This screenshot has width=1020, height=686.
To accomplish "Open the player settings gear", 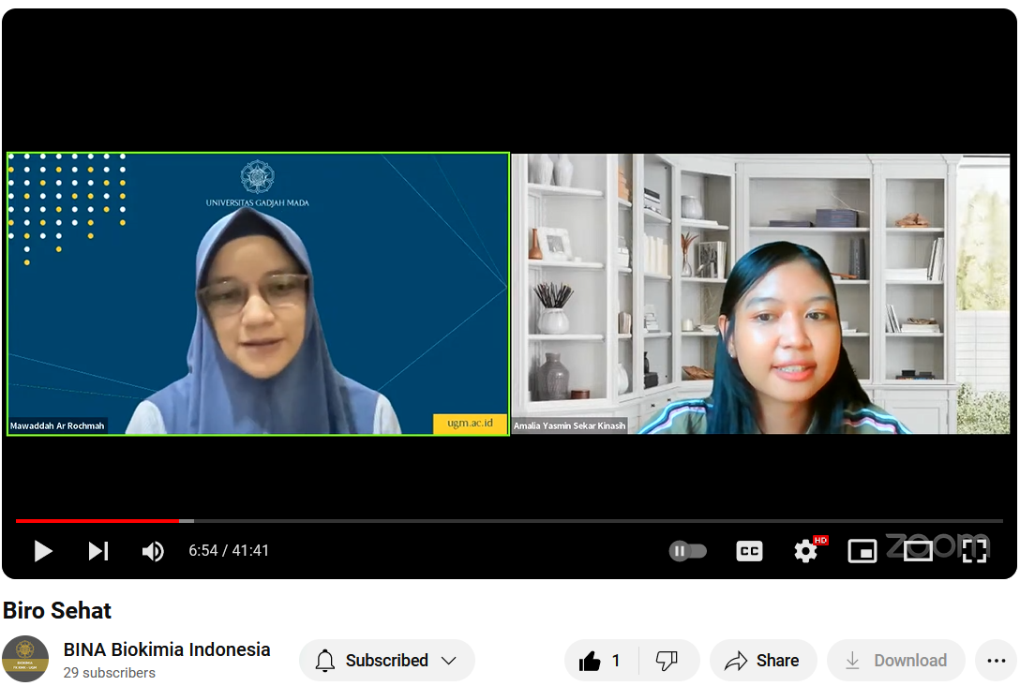I will point(805,551).
